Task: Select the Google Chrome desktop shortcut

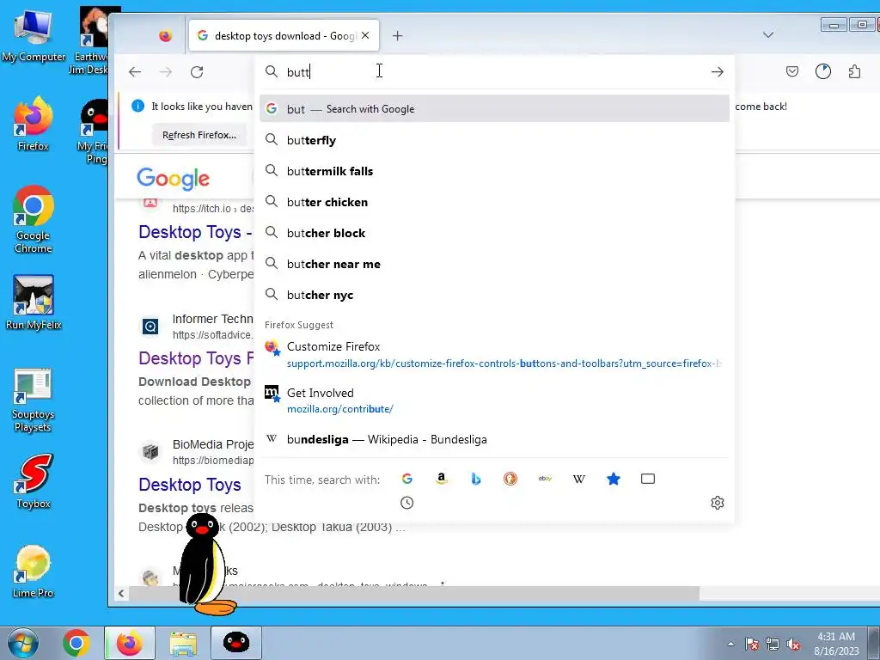Action: pyautogui.click(x=34, y=219)
